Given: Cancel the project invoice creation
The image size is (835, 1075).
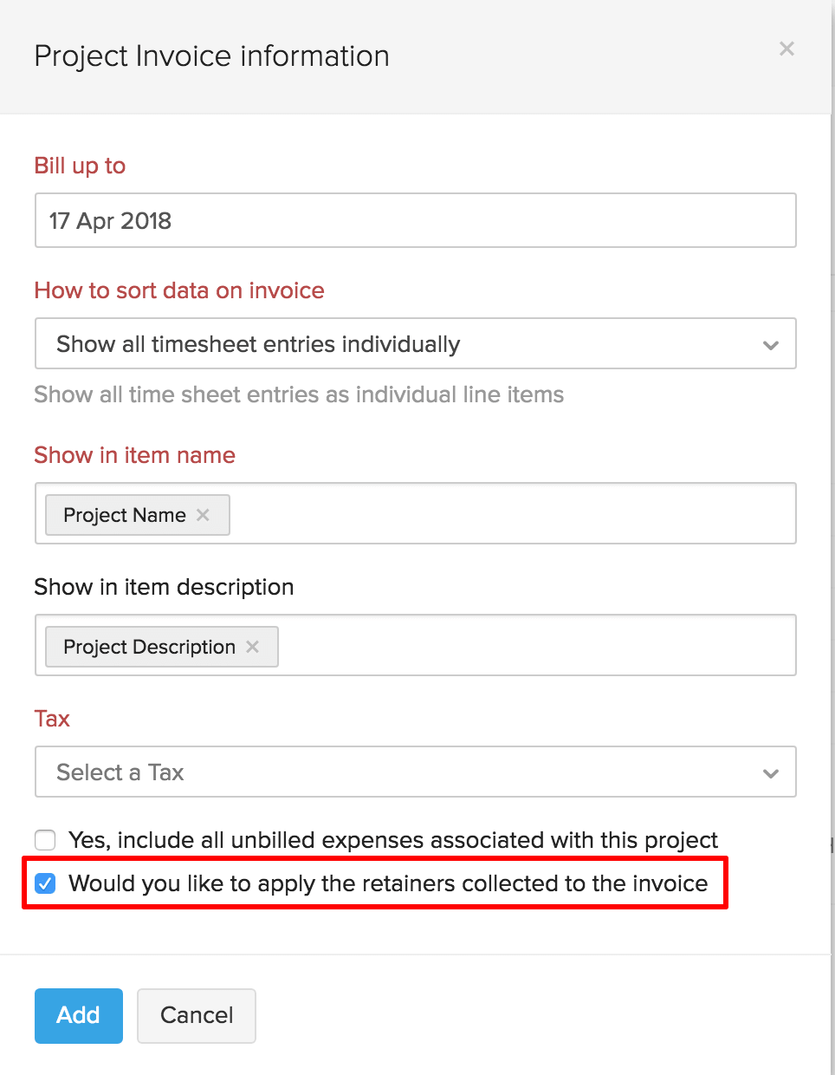Looking at the screenshot, I should (196, 1015).
